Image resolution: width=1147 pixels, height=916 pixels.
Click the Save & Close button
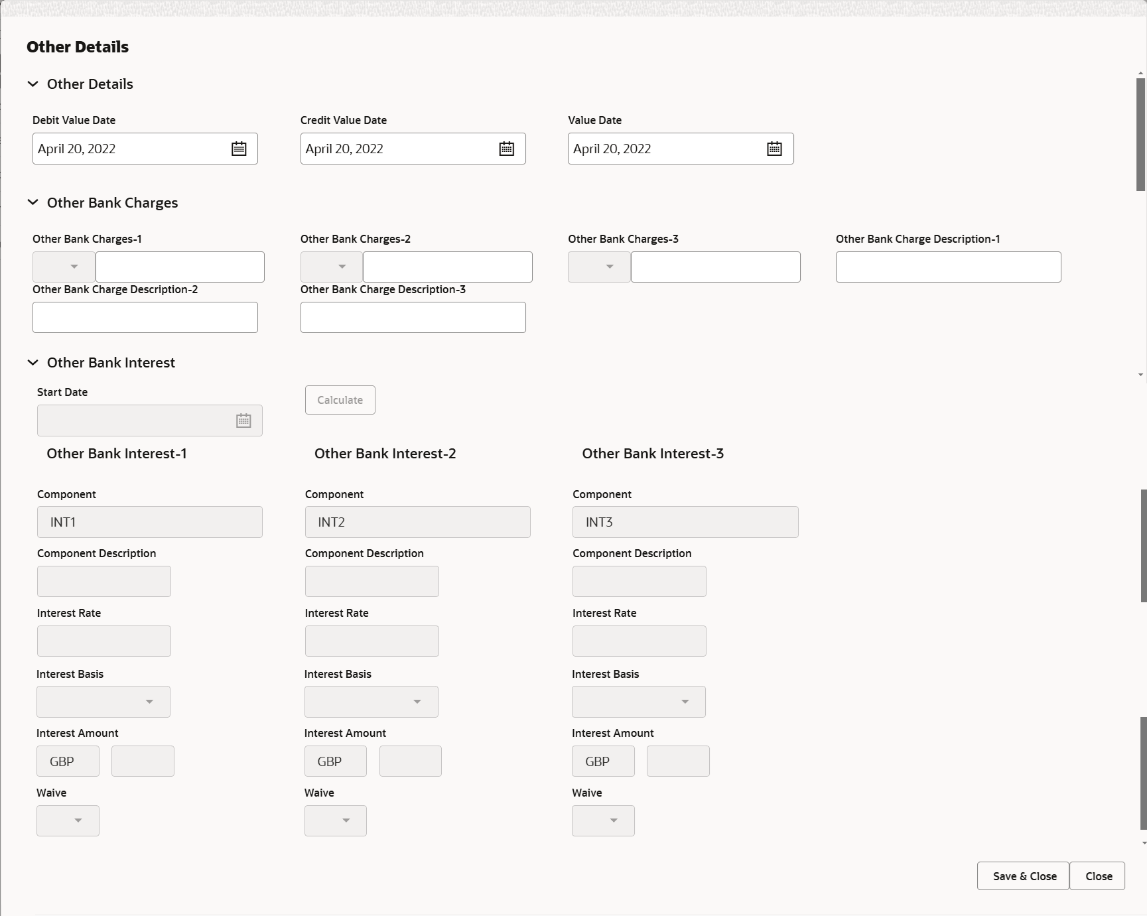[1024, 876]
